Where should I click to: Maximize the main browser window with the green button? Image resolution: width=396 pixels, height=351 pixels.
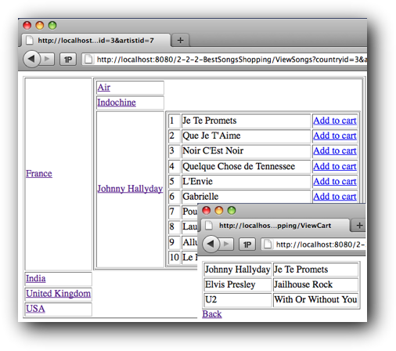pyautogui.click(x=52, y=25)
